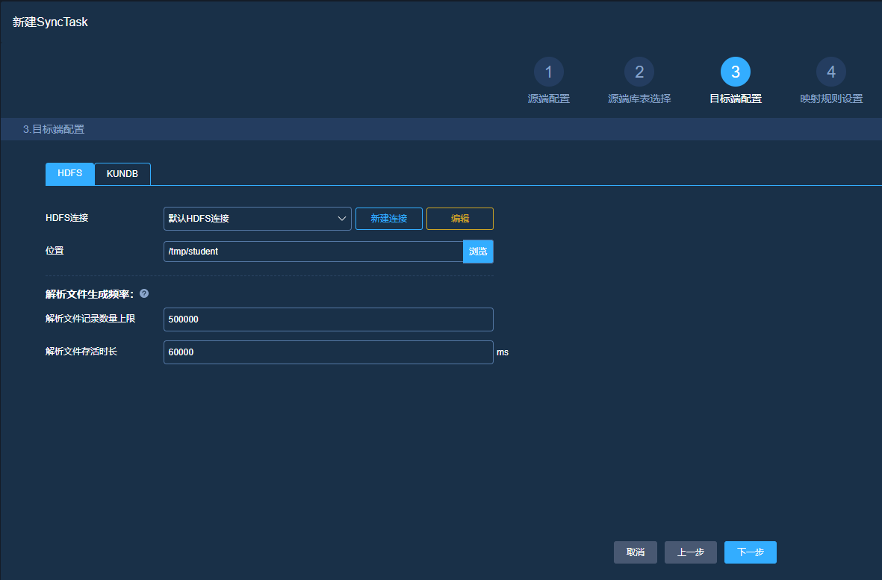Click the step 1 number circle
882x580 pixels.
548,72
